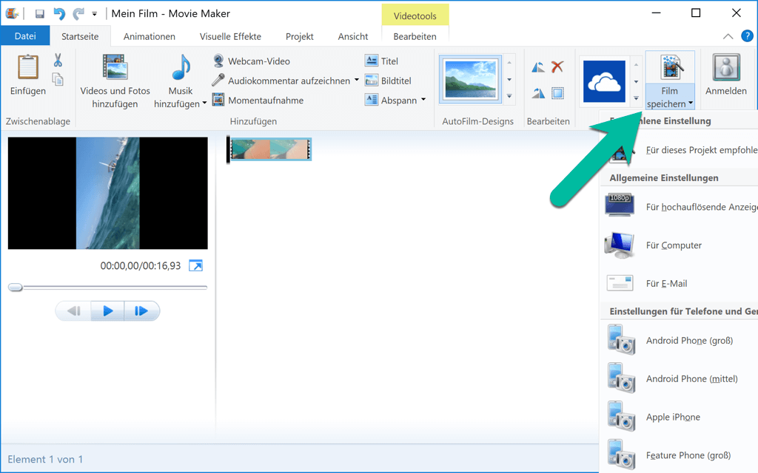The image size is (758, 473).
Task: Redo via quick access toolbar arrow
Action: [x=78, y=13]
